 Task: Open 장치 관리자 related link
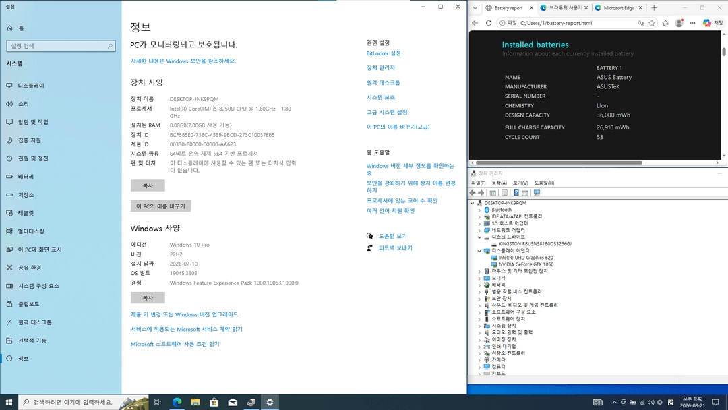[381, 68]
